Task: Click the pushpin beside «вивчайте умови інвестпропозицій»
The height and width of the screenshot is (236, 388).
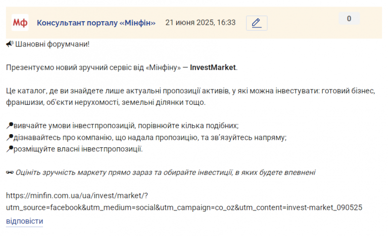Action: [x=10, y=126]
